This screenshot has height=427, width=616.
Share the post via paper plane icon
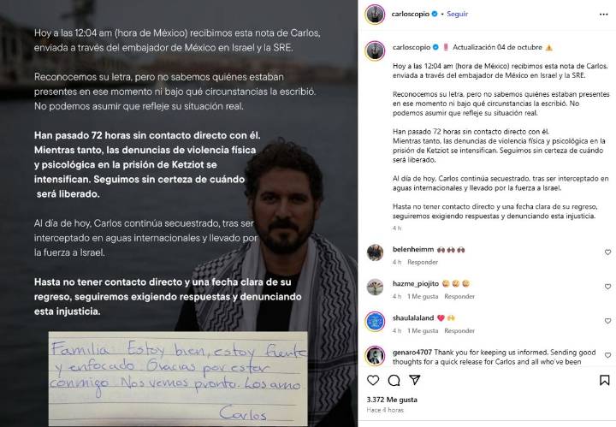414,379
